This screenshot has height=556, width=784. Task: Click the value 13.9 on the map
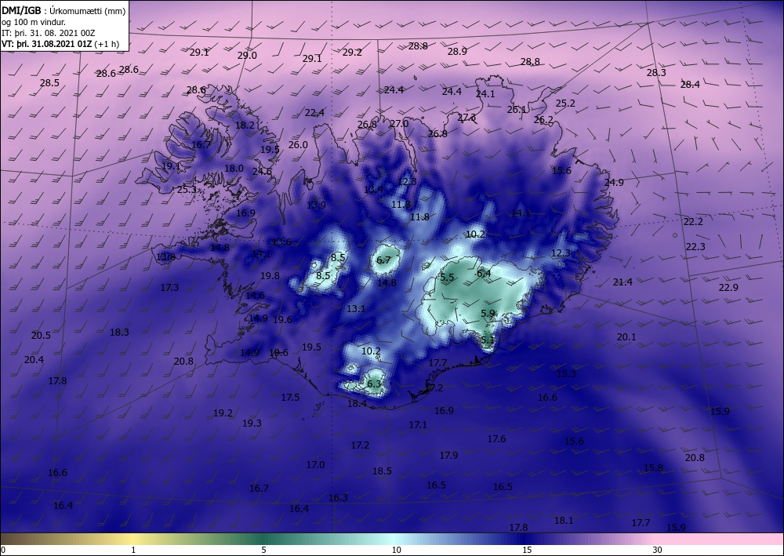[316, 205]
